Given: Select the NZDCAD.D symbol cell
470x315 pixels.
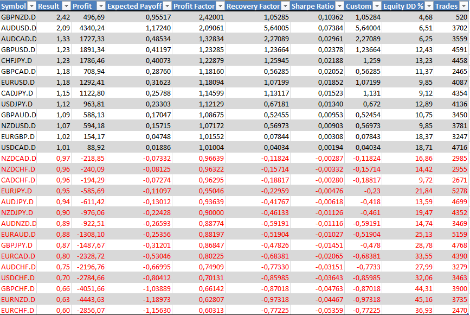Looking at the screenshot, I should coord(18,158).
